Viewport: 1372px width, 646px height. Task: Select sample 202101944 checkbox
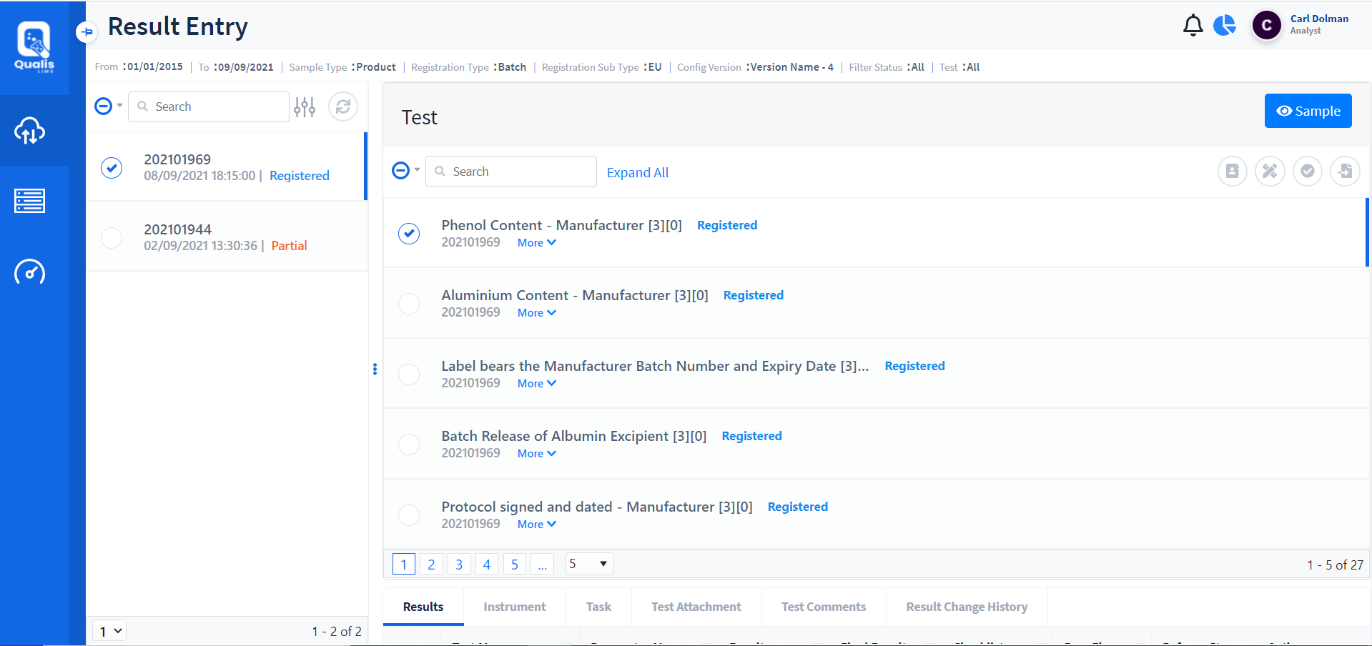[x=112, y=237]
